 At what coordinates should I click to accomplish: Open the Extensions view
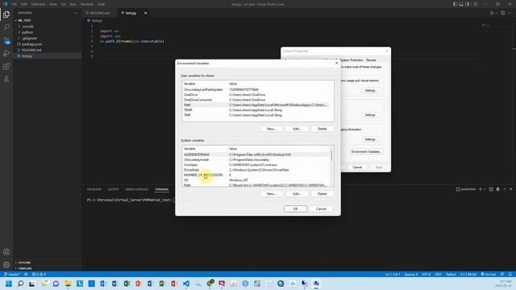coord(6,66)
